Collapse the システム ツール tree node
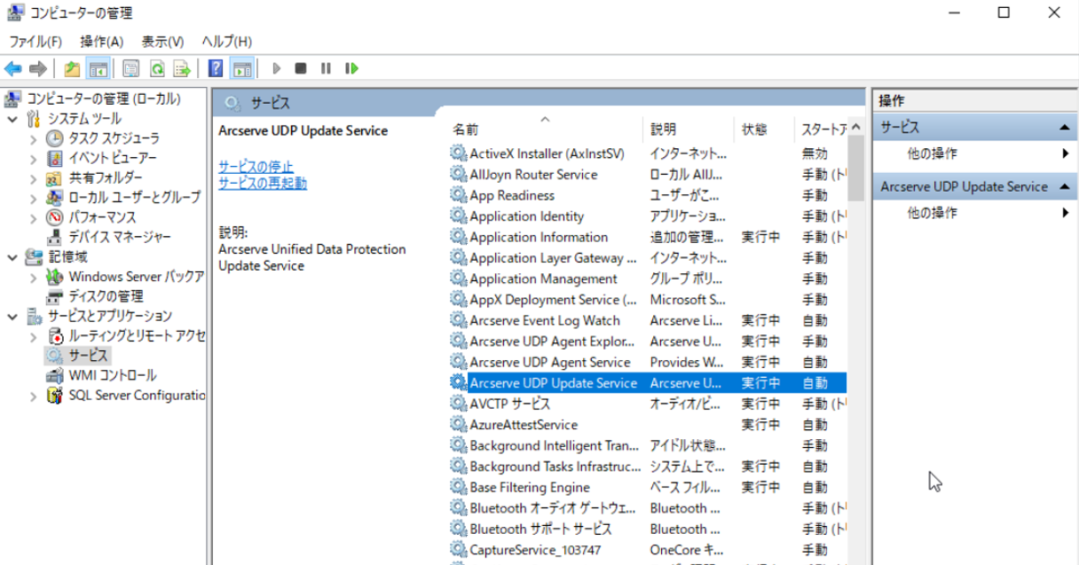Screen dimensions: 1079x565 12,119
